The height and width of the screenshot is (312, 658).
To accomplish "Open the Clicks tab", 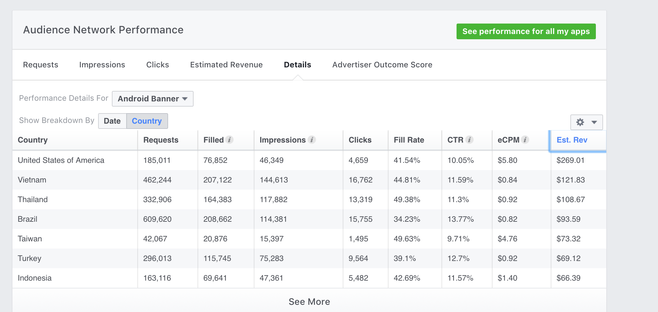I will [x=158, y=65].
